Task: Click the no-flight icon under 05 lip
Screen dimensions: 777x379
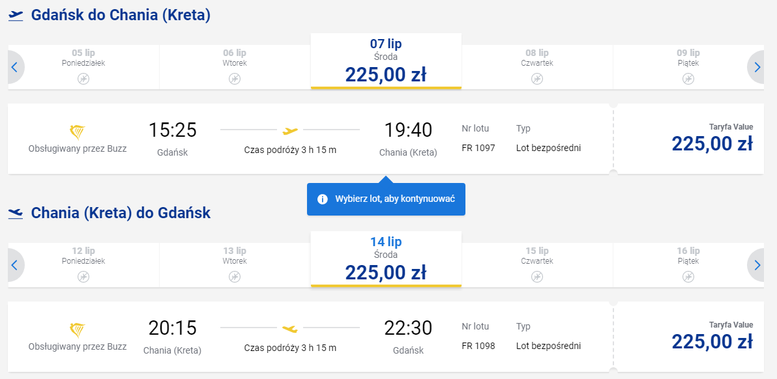Action: pyautogui.click(x=83, y=79)
